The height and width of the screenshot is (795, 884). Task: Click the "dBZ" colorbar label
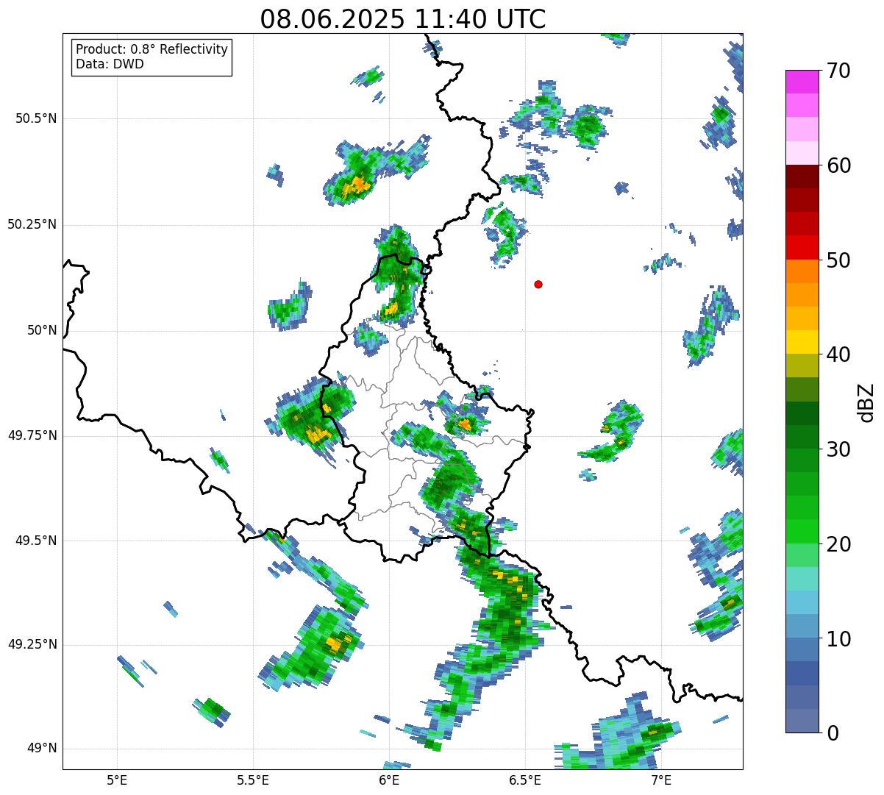tap(866, 402)
